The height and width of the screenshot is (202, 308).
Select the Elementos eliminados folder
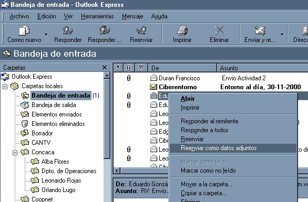58,124
